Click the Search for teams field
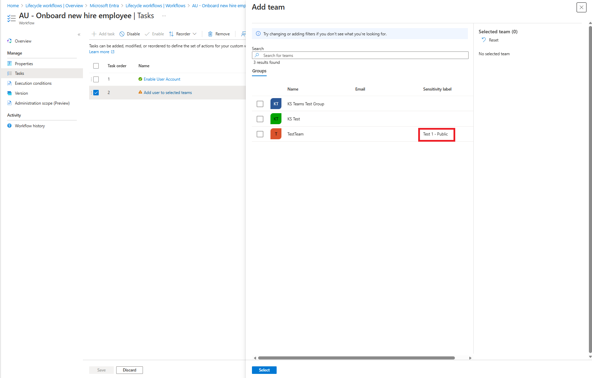The width and height of the screenshot is (592, 378). click(360, 55)
